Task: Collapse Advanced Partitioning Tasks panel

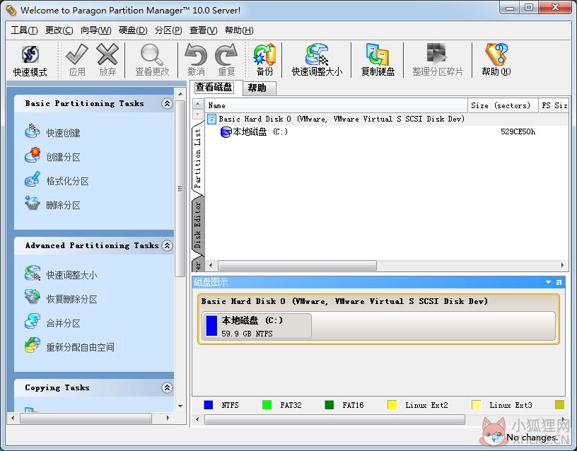Action: pyautogui.click(x=167, y=245)
